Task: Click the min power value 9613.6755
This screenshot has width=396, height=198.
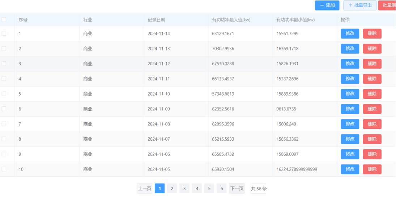Action: pyautogui.click(x=286, y=109)
